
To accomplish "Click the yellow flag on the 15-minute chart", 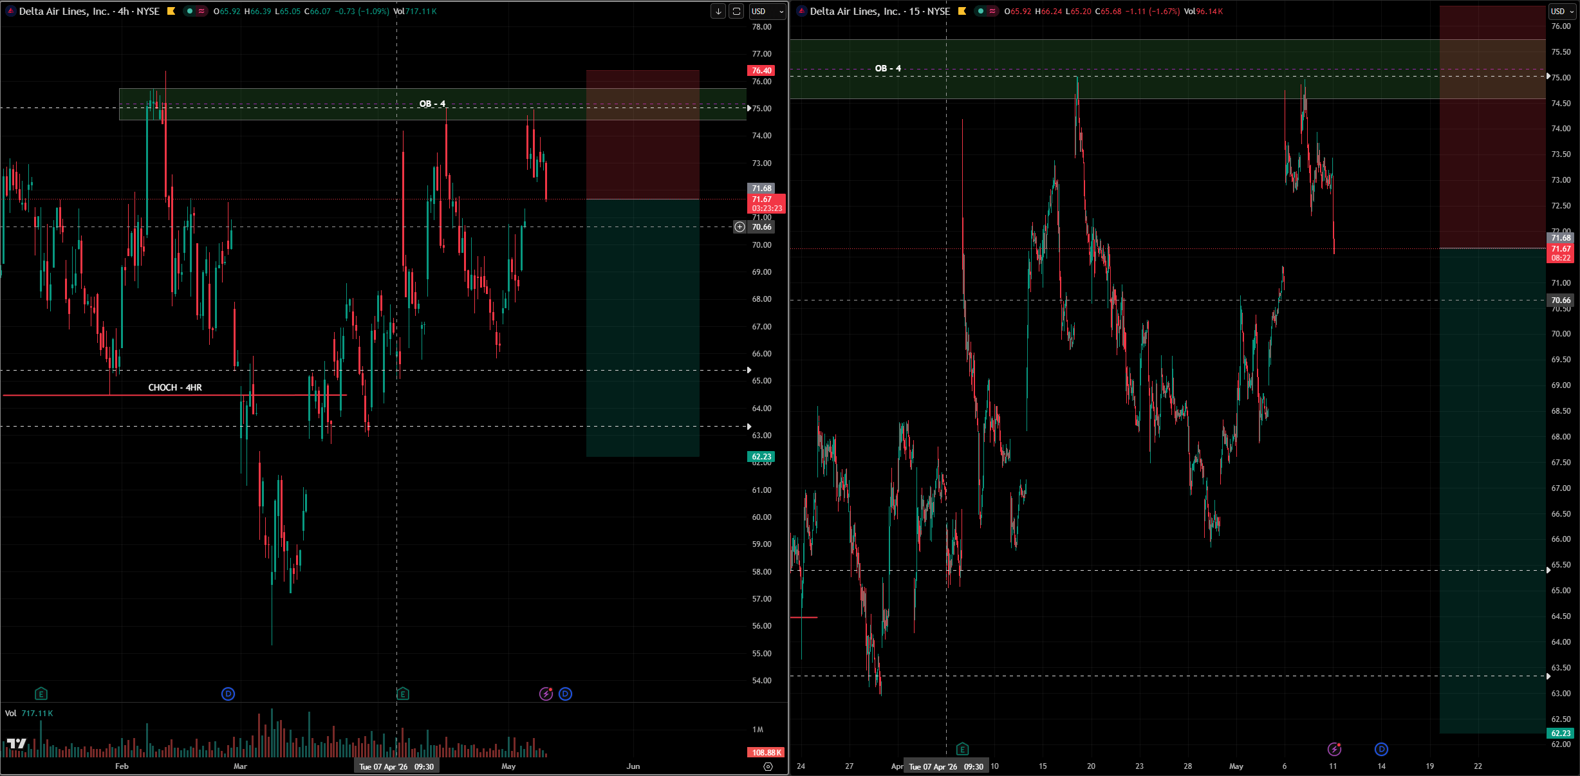I will click(962, 11).
